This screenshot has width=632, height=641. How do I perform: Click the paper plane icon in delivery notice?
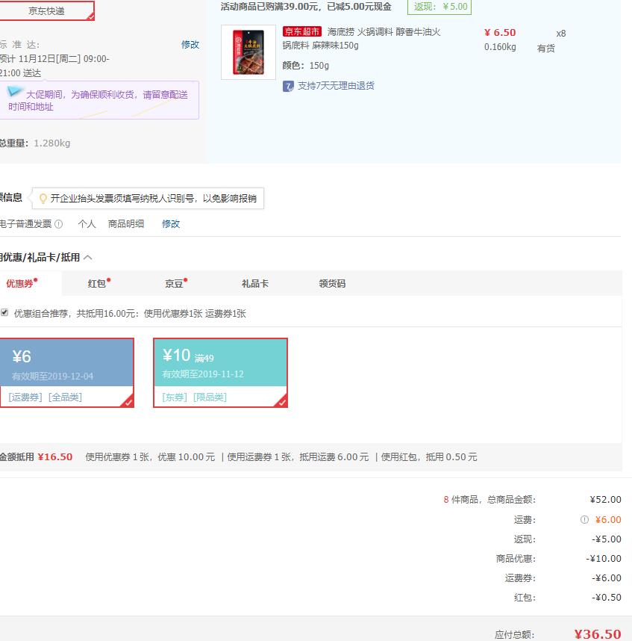(14, 92)
